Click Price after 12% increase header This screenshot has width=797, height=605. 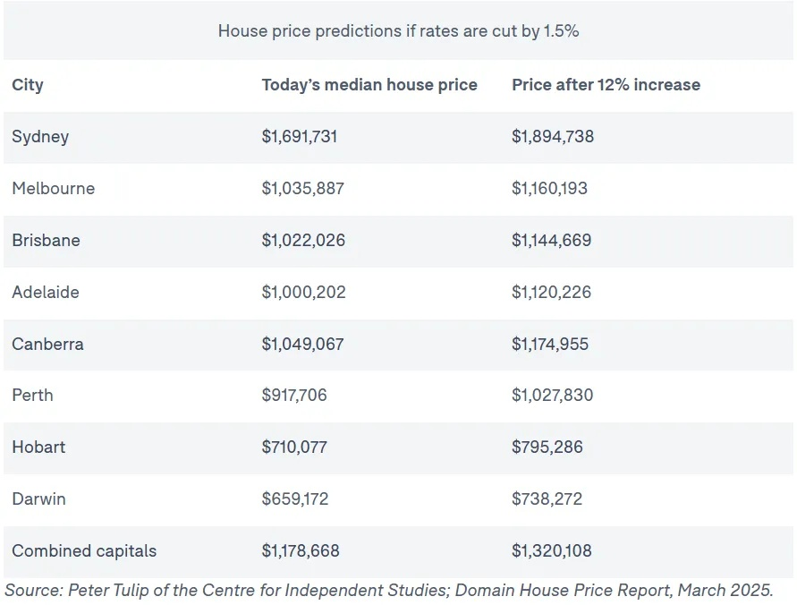pyautogui.click(x=606, y=86)
